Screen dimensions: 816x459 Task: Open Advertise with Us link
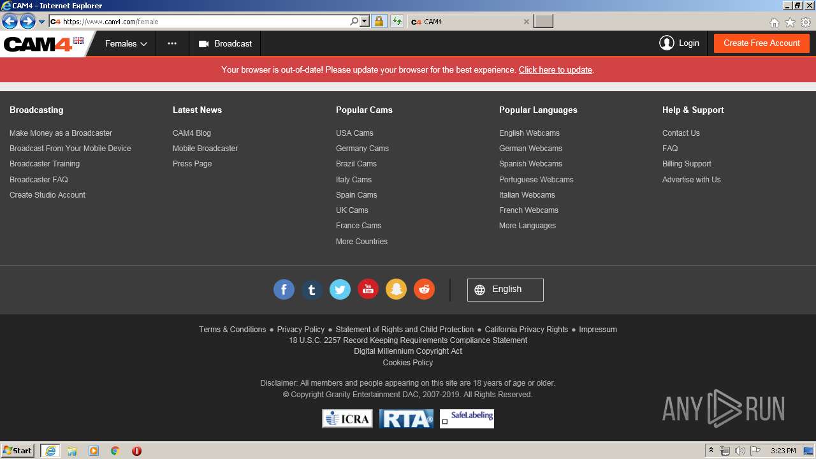coord(691,180)
